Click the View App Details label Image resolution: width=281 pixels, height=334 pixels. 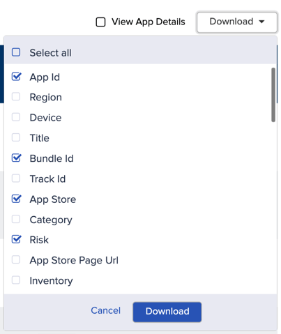(x=149, y=22)
